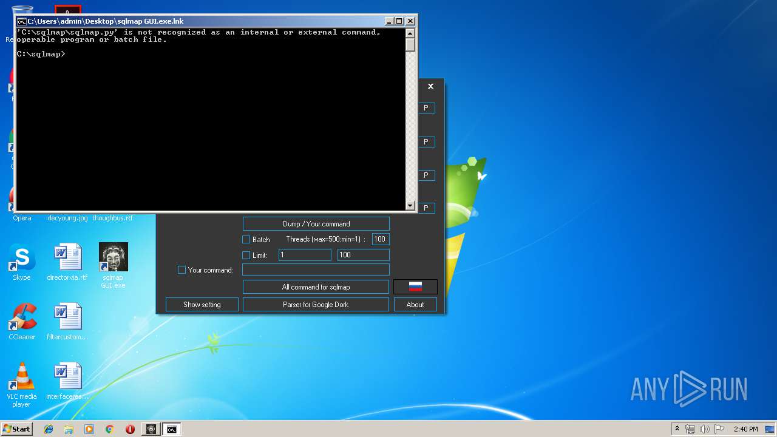Open network status tray icon
Image resolution: width=777 pixels, height=437 pixels.
(690, 429)
